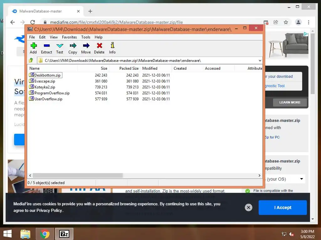The image size is (321, 240).
Task: Click the 7-Zip path address field
Action: [150, 60]
